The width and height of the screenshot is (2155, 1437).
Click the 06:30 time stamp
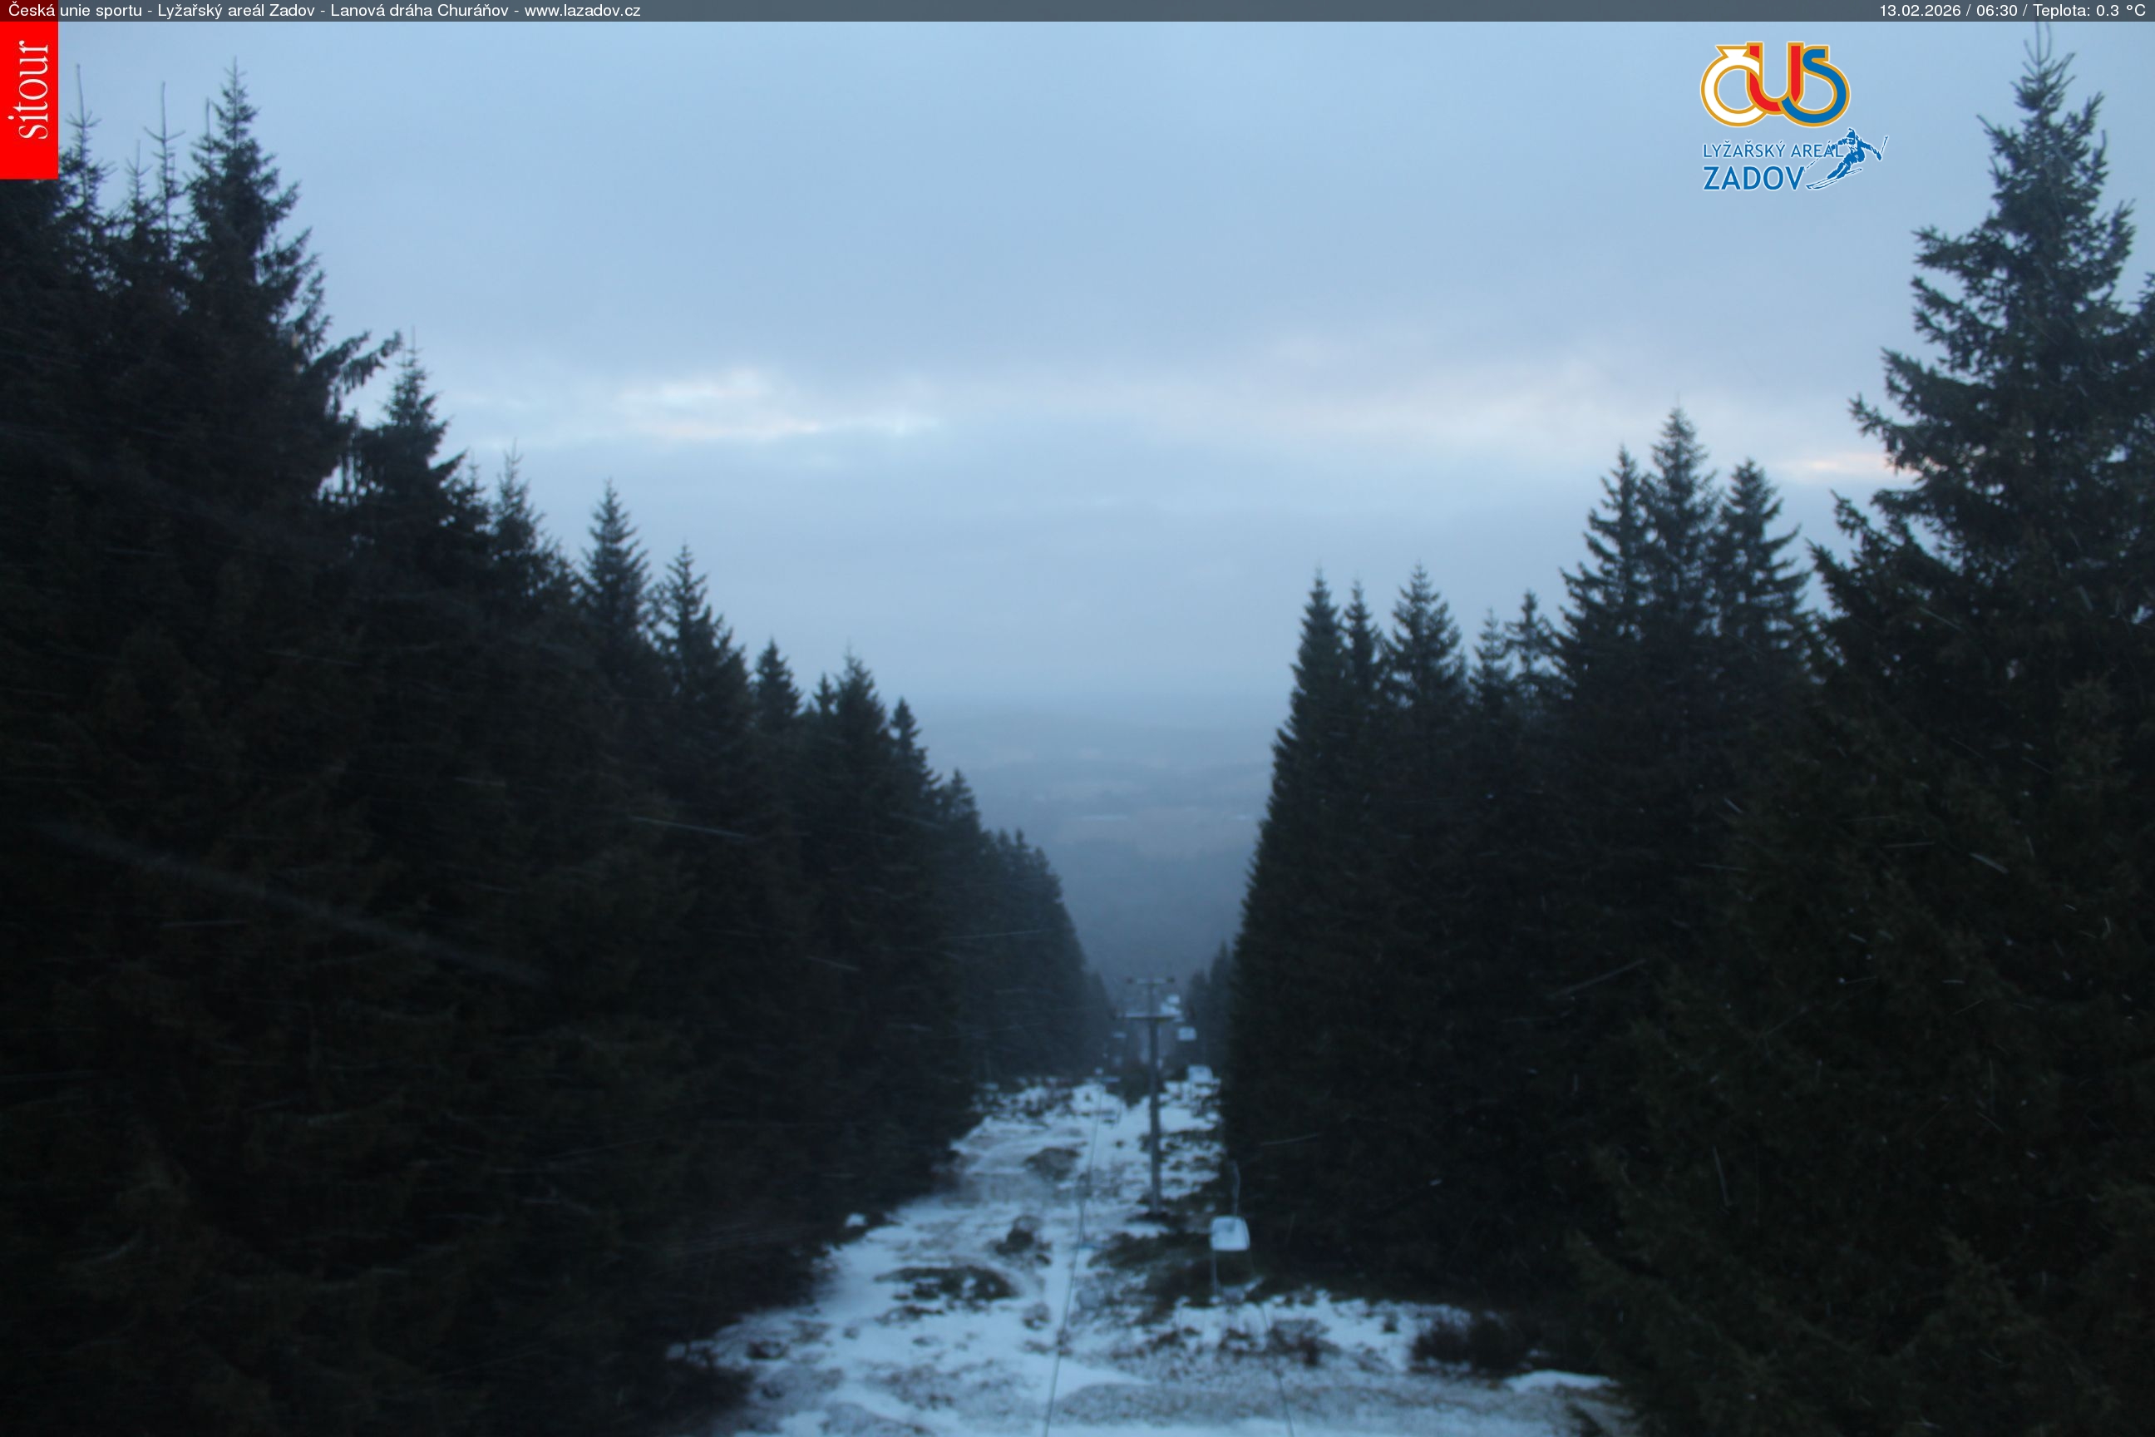pos(1996,11)
